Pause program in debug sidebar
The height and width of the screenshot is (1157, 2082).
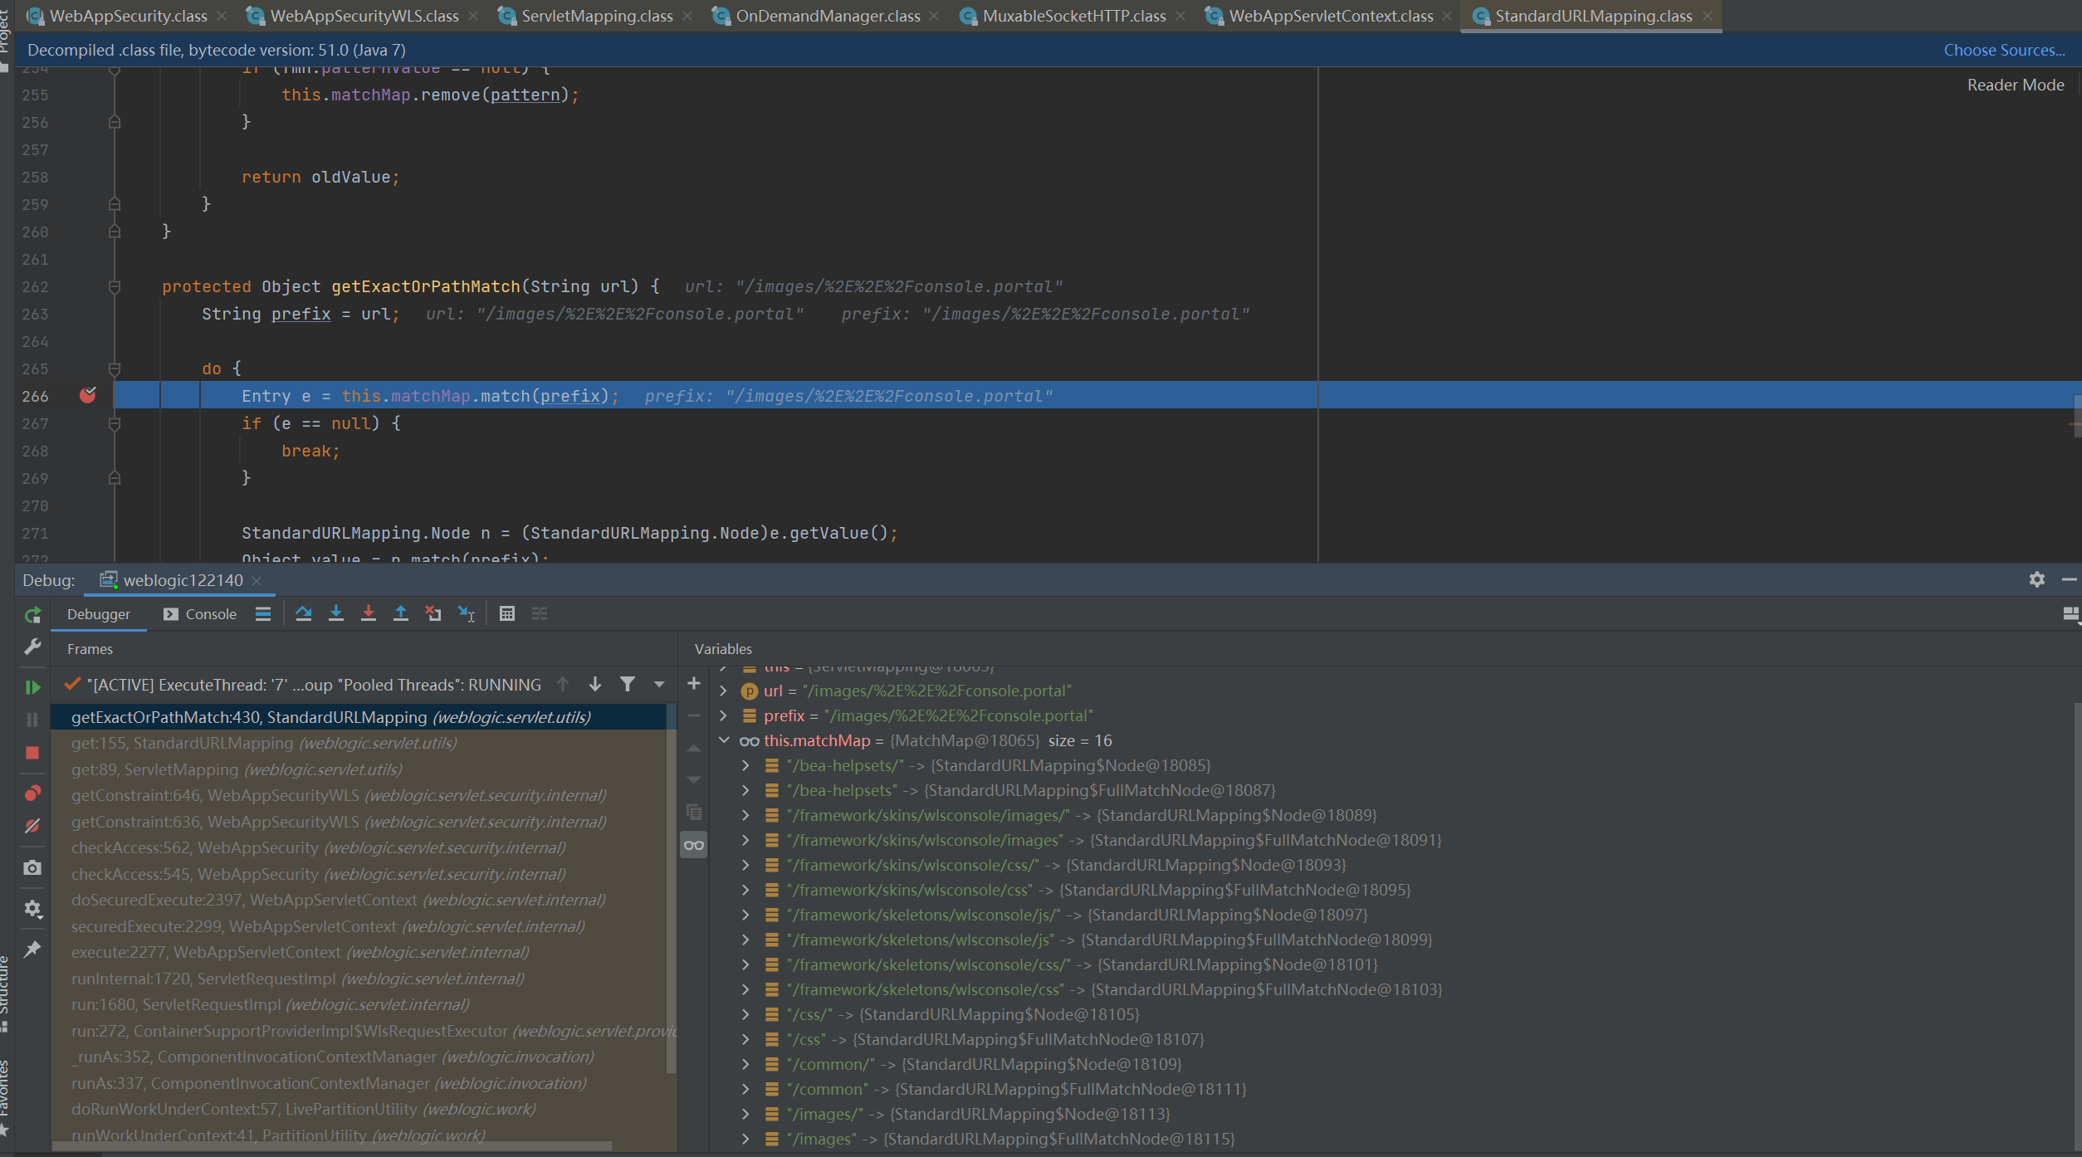point(32,720)
